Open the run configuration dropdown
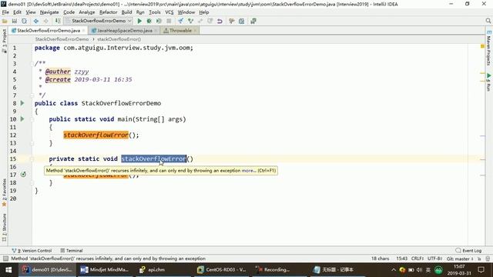Screen dimensions: 493x277 pyautogui.click(x=99, y=21)
